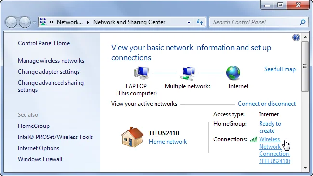The image size is (313, 176).
Task: Open the arrow after Network... breadcrumb
Action: (x=88, y=22)
